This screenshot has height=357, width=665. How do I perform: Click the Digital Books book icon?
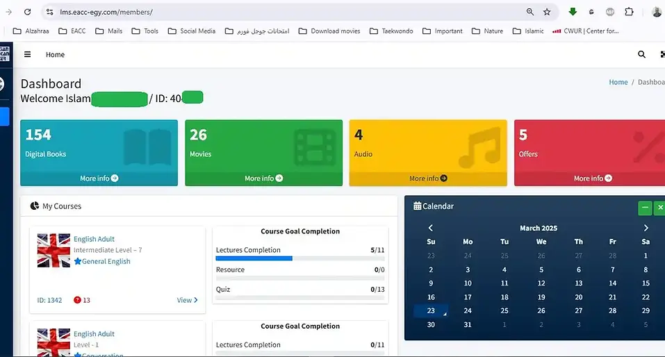pos(147,147)
